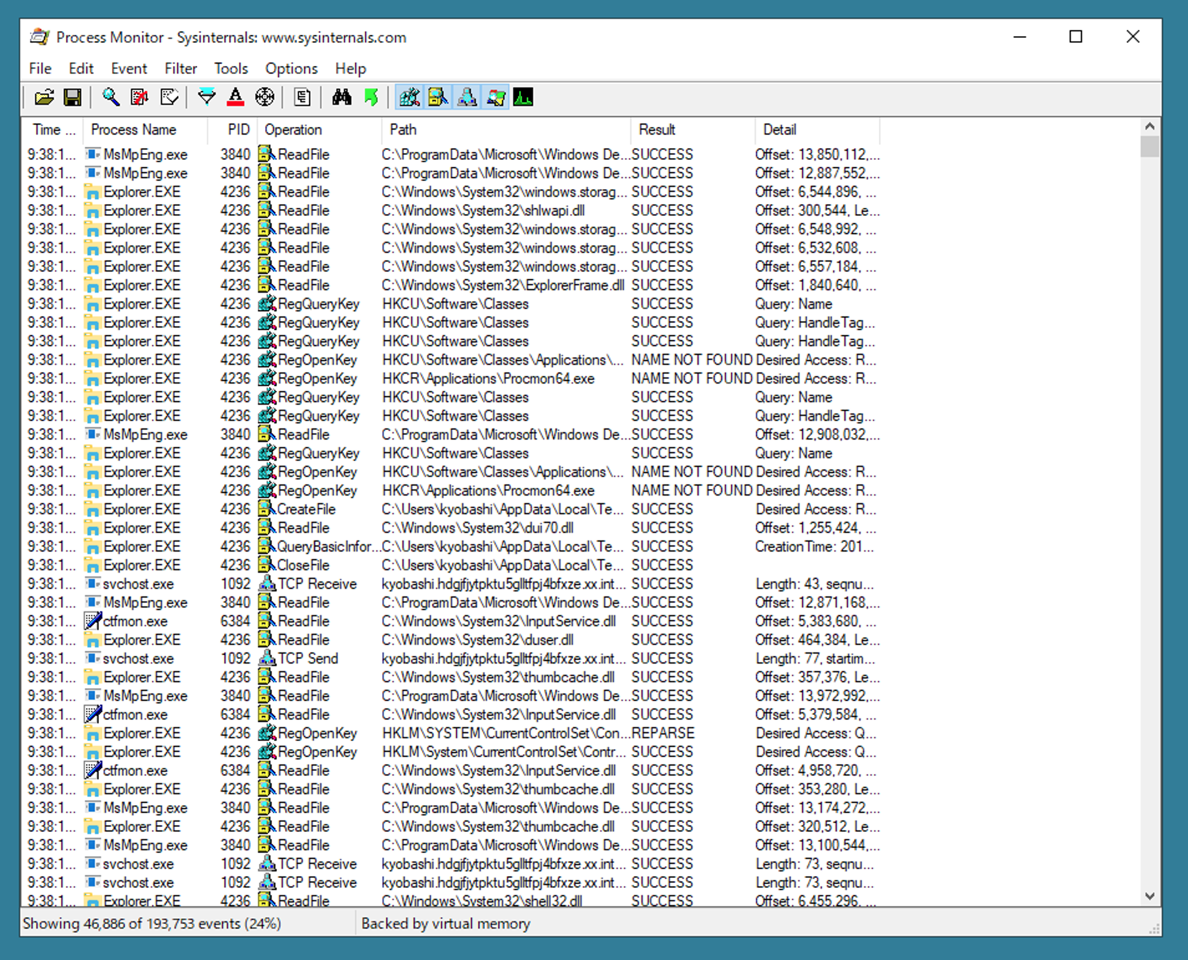Click the Detail column header
This screenshot has height=960, width=1188.
(x=818, y=129)
